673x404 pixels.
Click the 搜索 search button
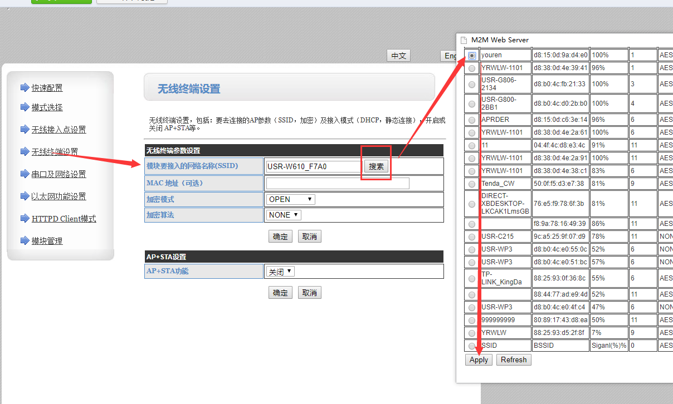click(376, 166)
